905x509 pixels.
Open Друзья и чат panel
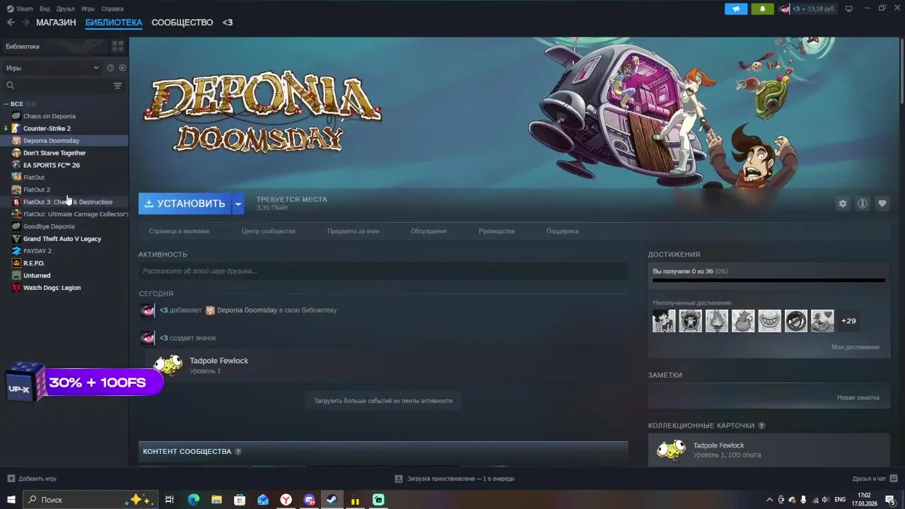coord(875,479)
